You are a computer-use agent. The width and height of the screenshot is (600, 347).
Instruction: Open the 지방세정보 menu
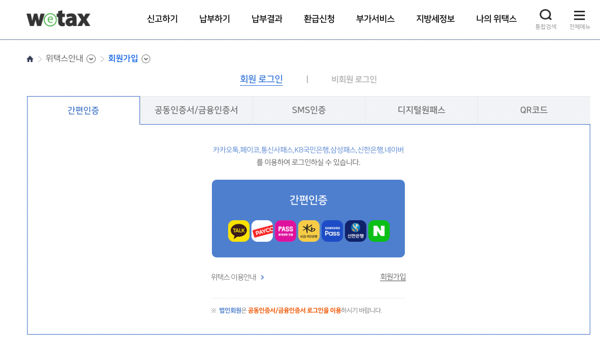coord(436,19)
